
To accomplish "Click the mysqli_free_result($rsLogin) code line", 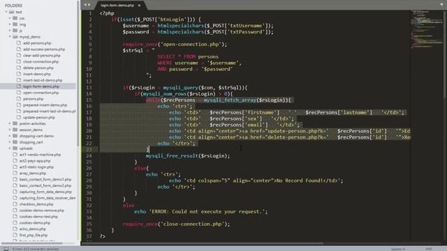I will point(188,155).
